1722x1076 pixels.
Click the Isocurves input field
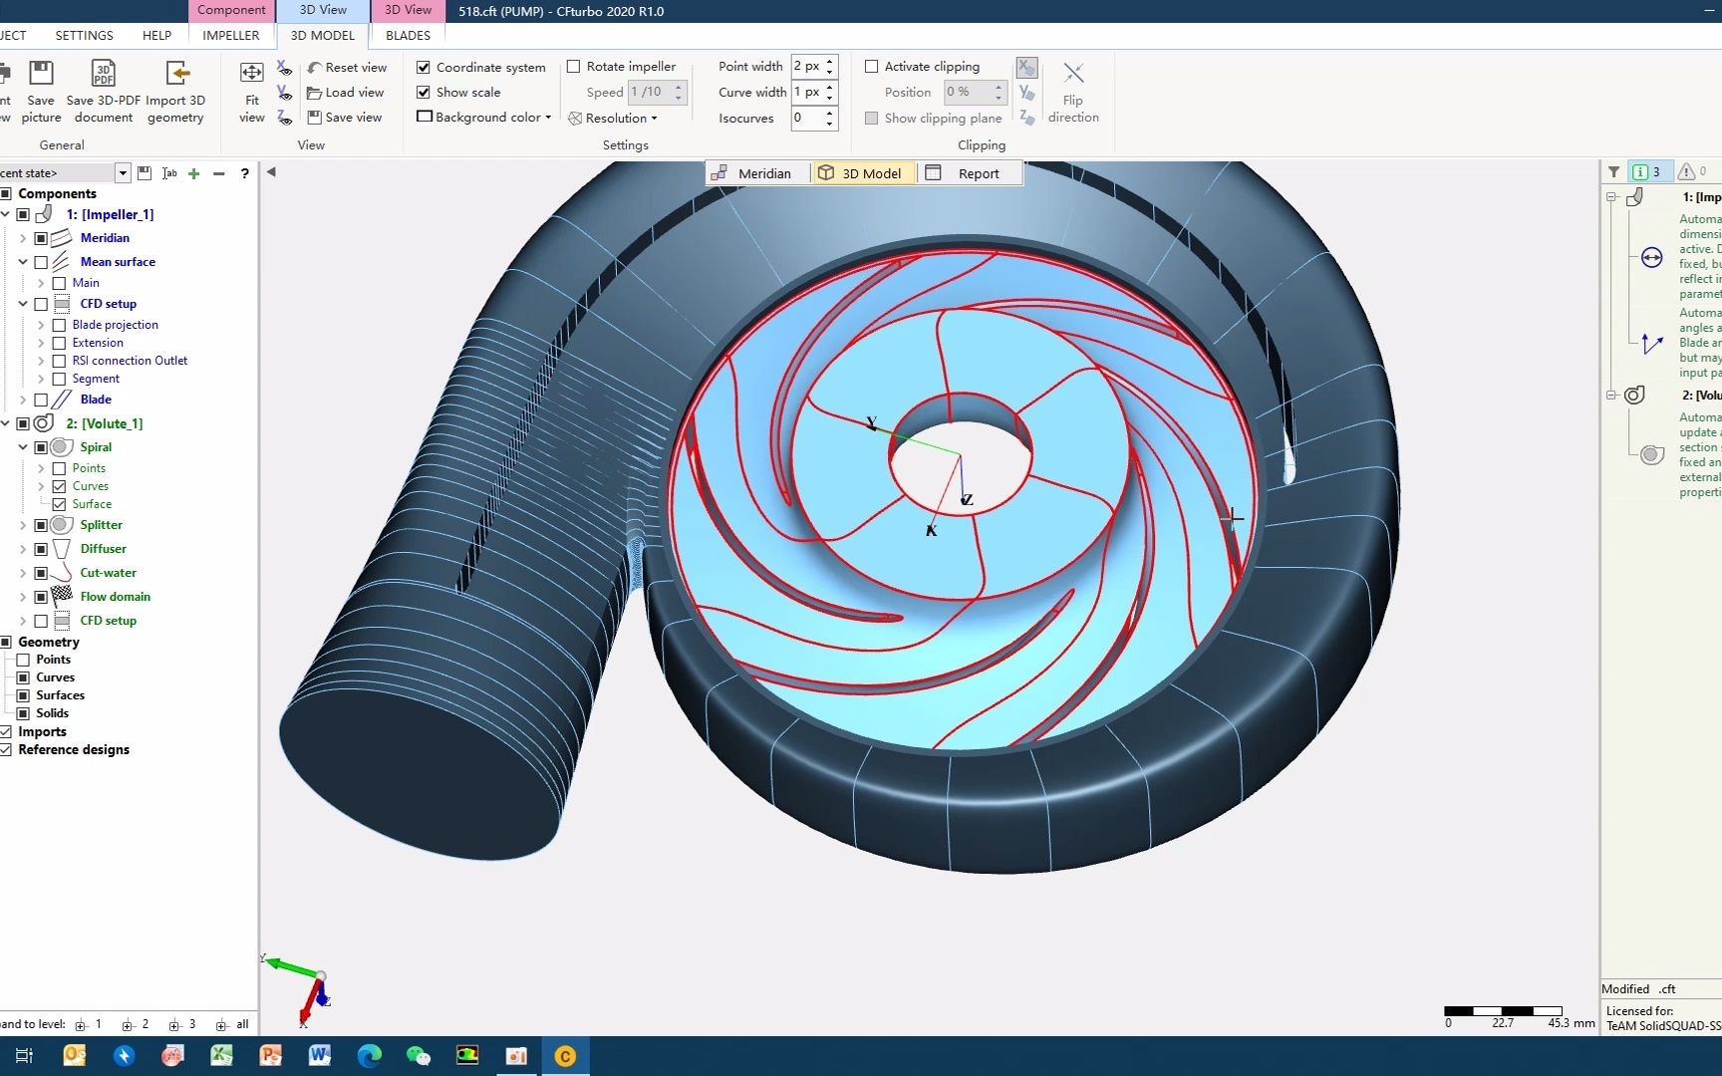coord(806,118)
